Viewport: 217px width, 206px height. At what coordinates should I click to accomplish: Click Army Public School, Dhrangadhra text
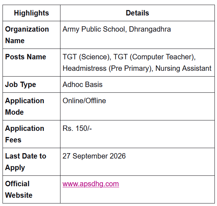tap(117, 29)
